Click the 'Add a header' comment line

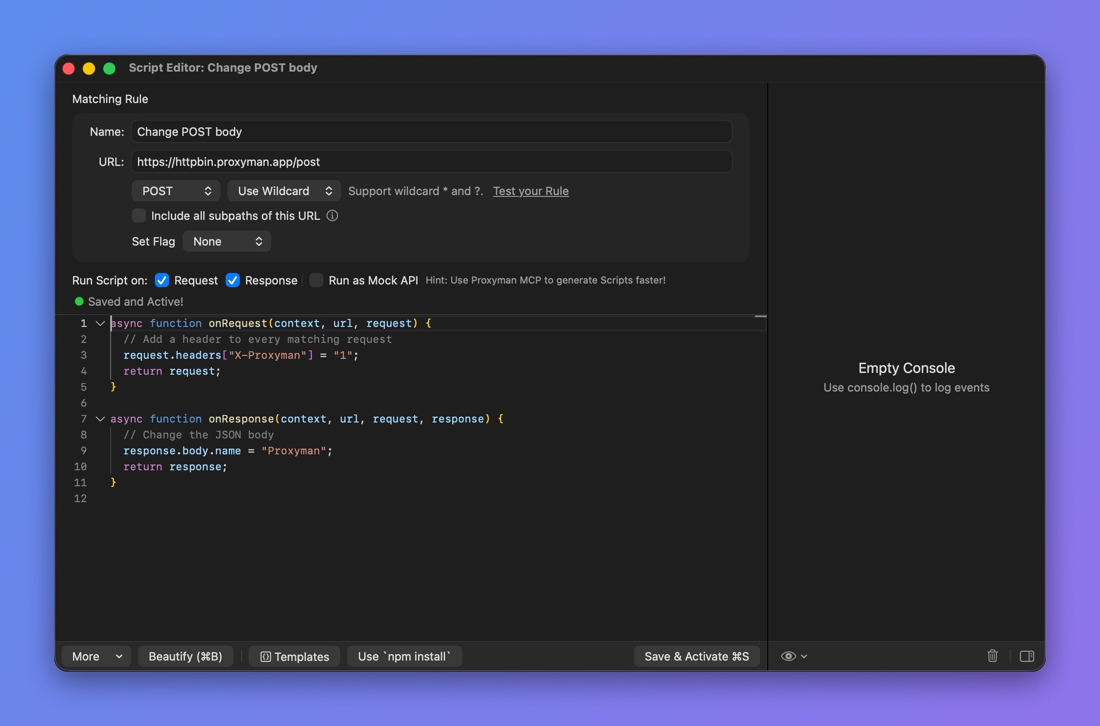coord(258,339)
